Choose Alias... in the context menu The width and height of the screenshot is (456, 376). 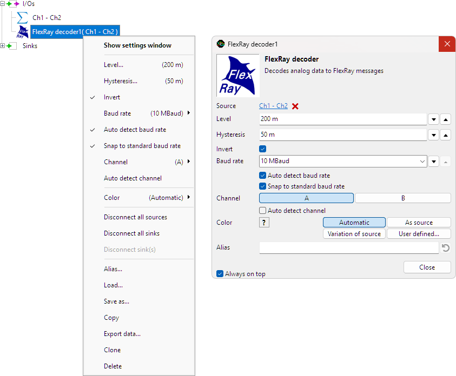click(x=139, y=269)
